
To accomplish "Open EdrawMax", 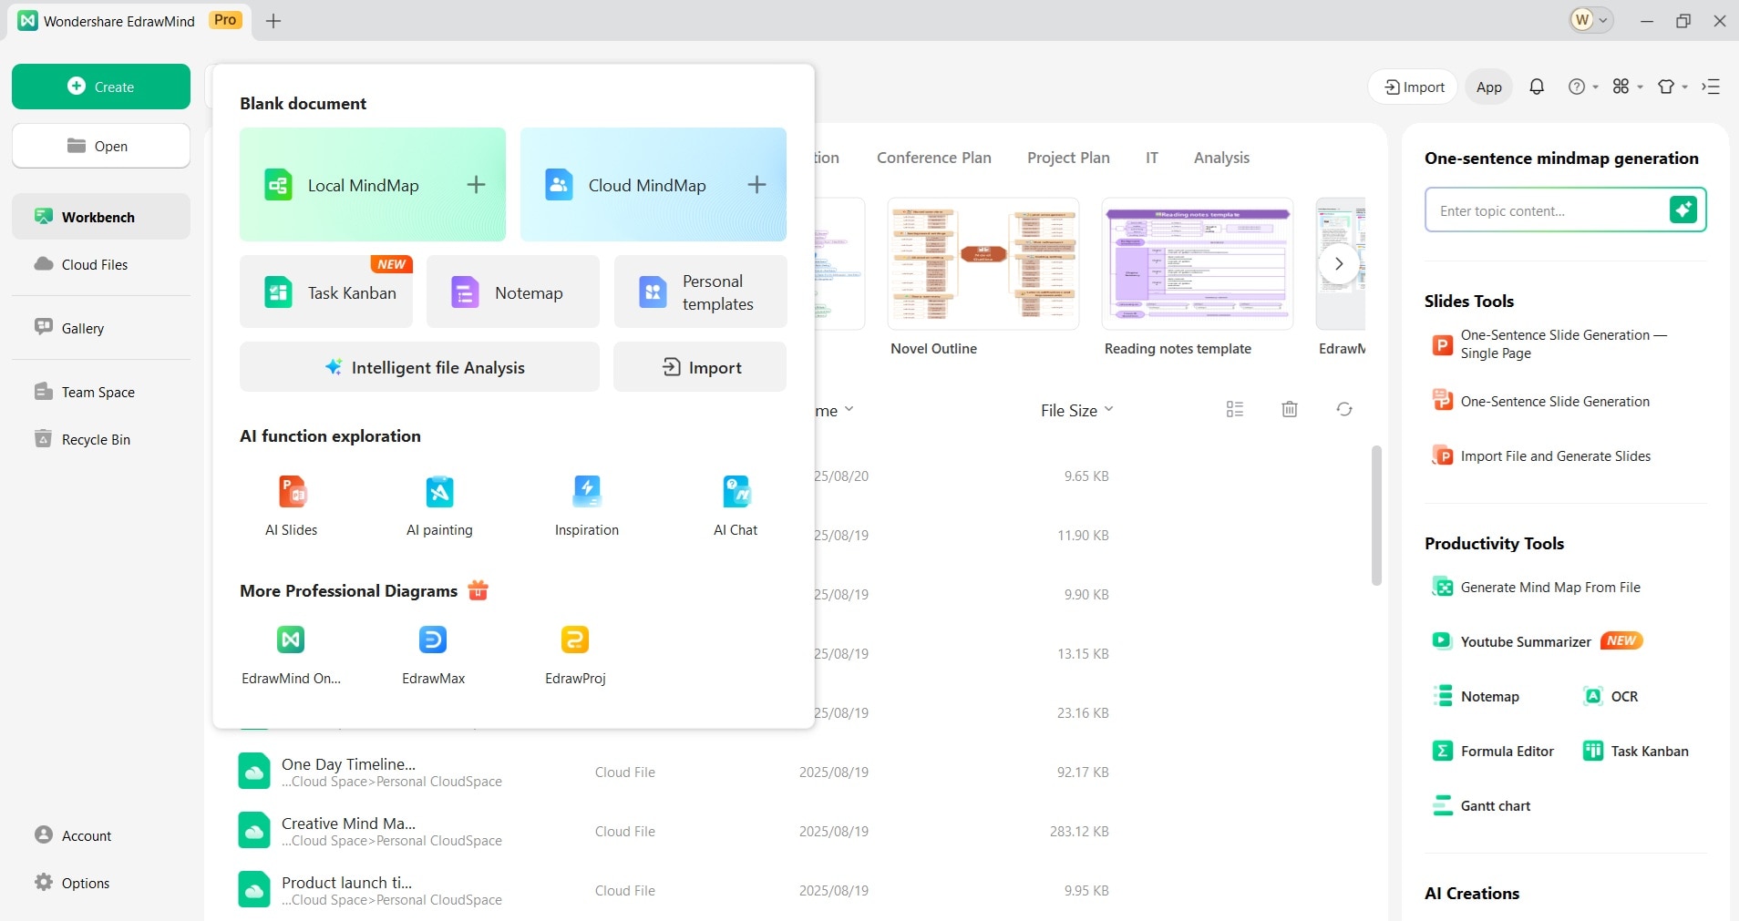I will point(433,655).
